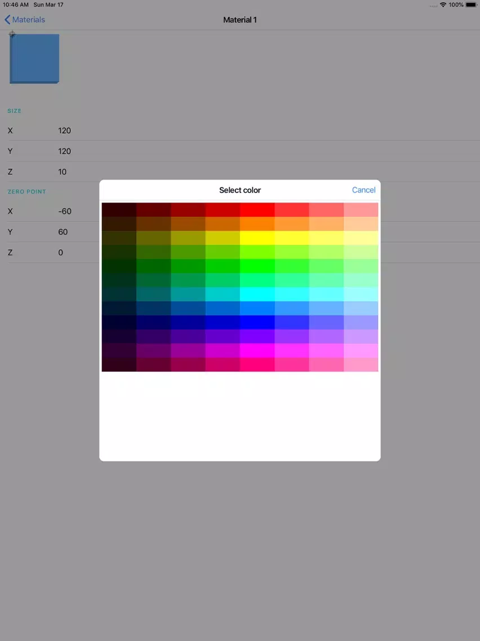Cancel the Select color dialog
480x641 pixels.
tap(364, 190)
